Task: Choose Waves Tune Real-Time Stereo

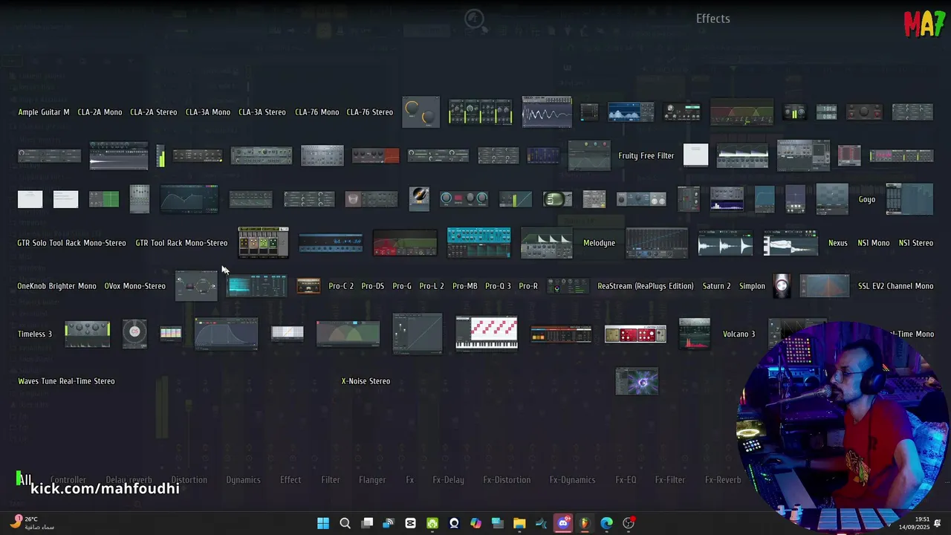Action: coord(66,381)
